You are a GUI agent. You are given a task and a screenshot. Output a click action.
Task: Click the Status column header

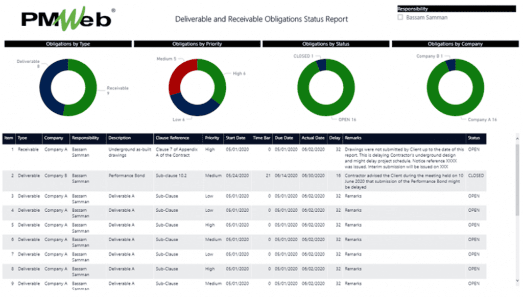point(474,138)
